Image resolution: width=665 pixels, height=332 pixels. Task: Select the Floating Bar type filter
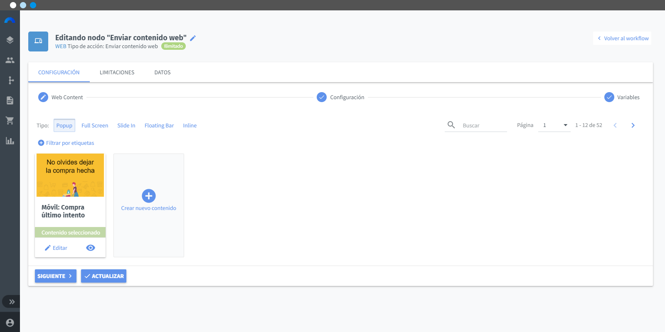tap(159, 125)
